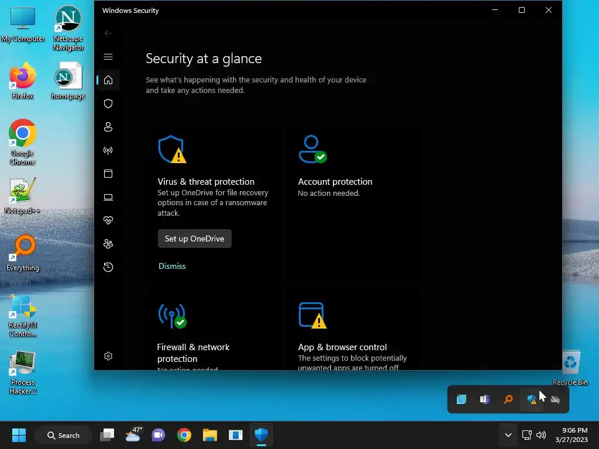Open Account protection heading
This screenshot has width=599, height=449.
point(335,182)
